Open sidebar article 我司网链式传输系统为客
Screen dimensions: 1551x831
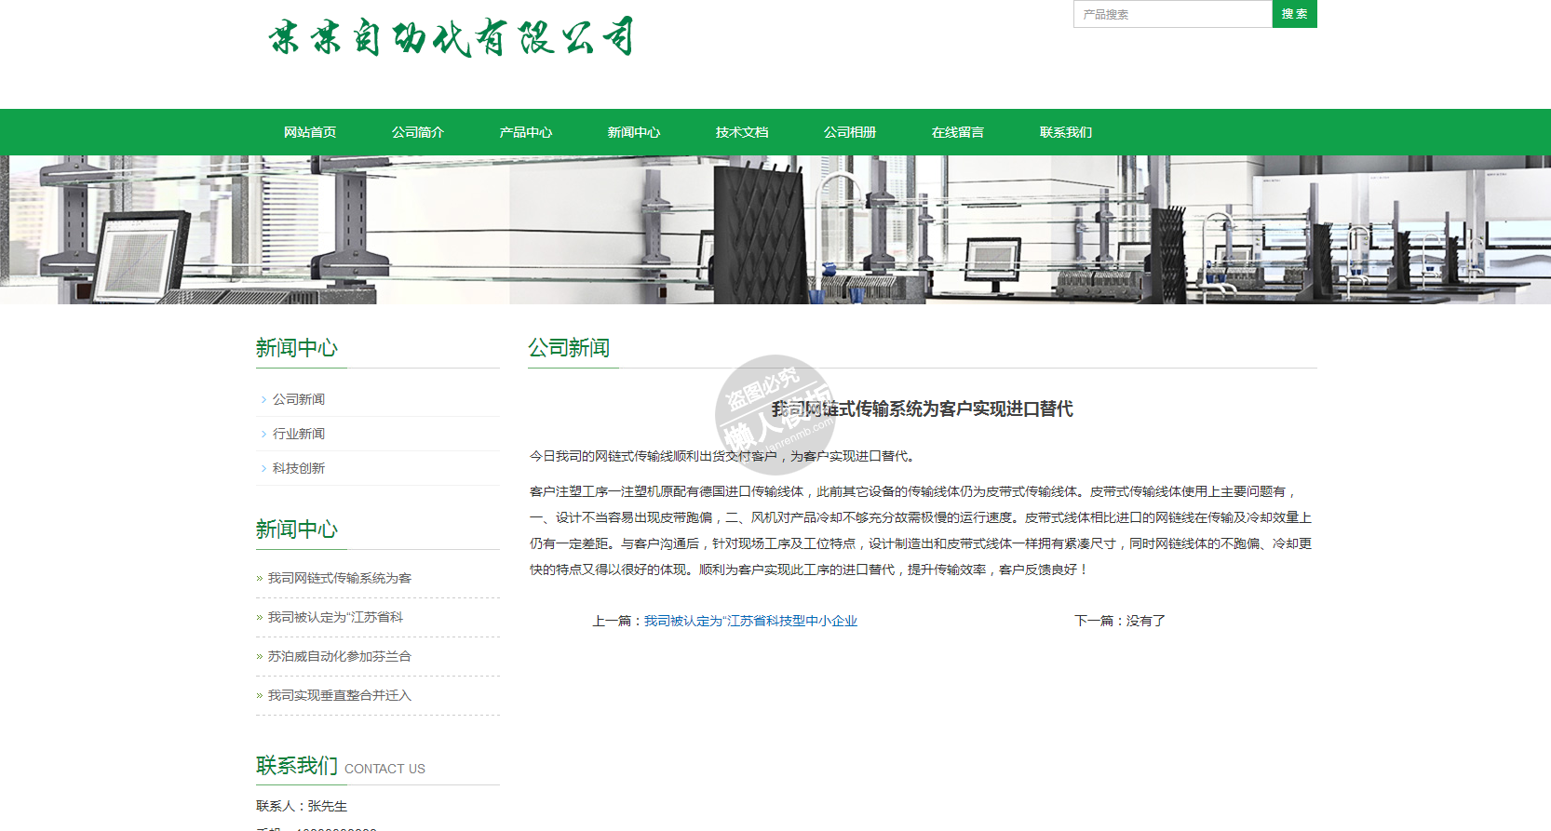point(340,578)
